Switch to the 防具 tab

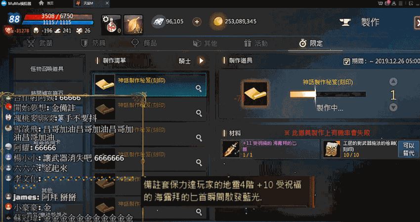pos(93,43)
